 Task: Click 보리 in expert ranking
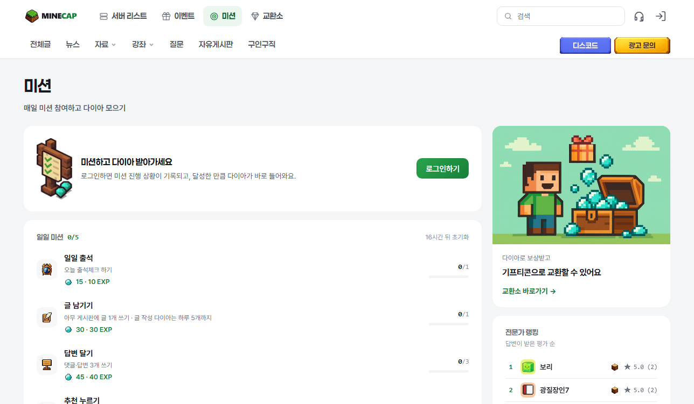coord(546,367)
